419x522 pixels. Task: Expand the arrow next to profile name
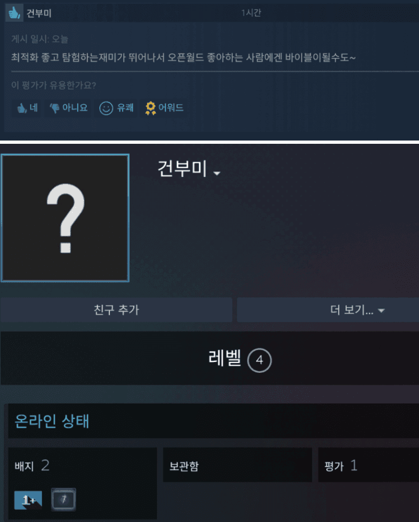tap(217, 173)
